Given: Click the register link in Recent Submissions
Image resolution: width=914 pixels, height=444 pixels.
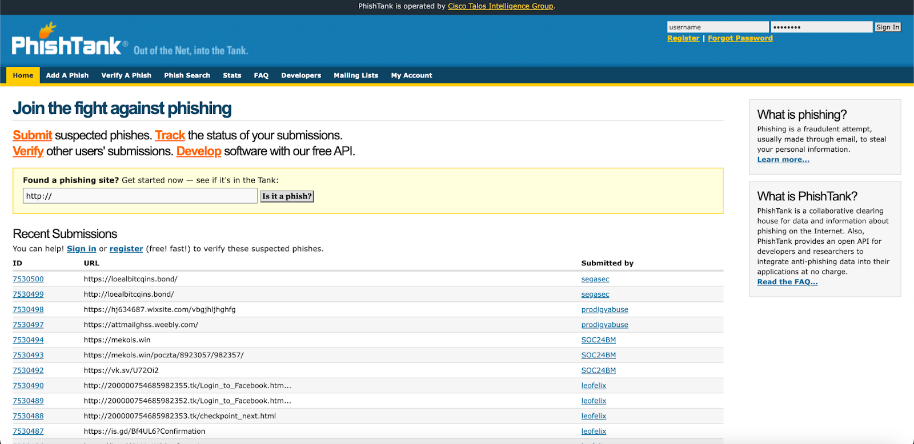Looking at the screenshot, I should click(x=126, y=249).
